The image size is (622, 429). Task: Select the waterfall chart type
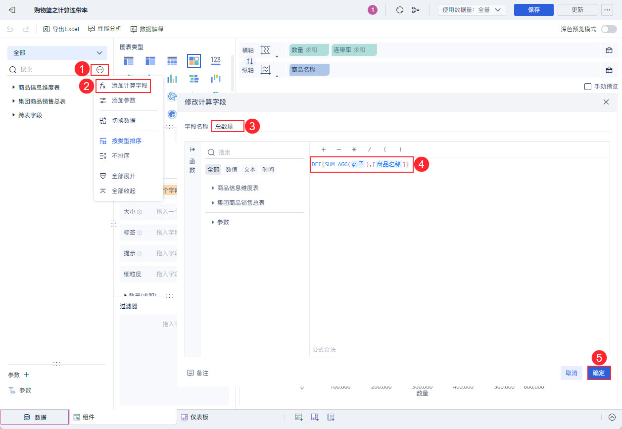pyautogui.click(x=216, y=79)
